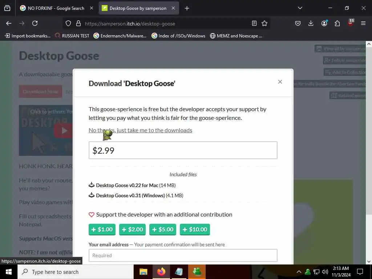Save page to Pocket
372x279 pixels.
pos(298,24)
